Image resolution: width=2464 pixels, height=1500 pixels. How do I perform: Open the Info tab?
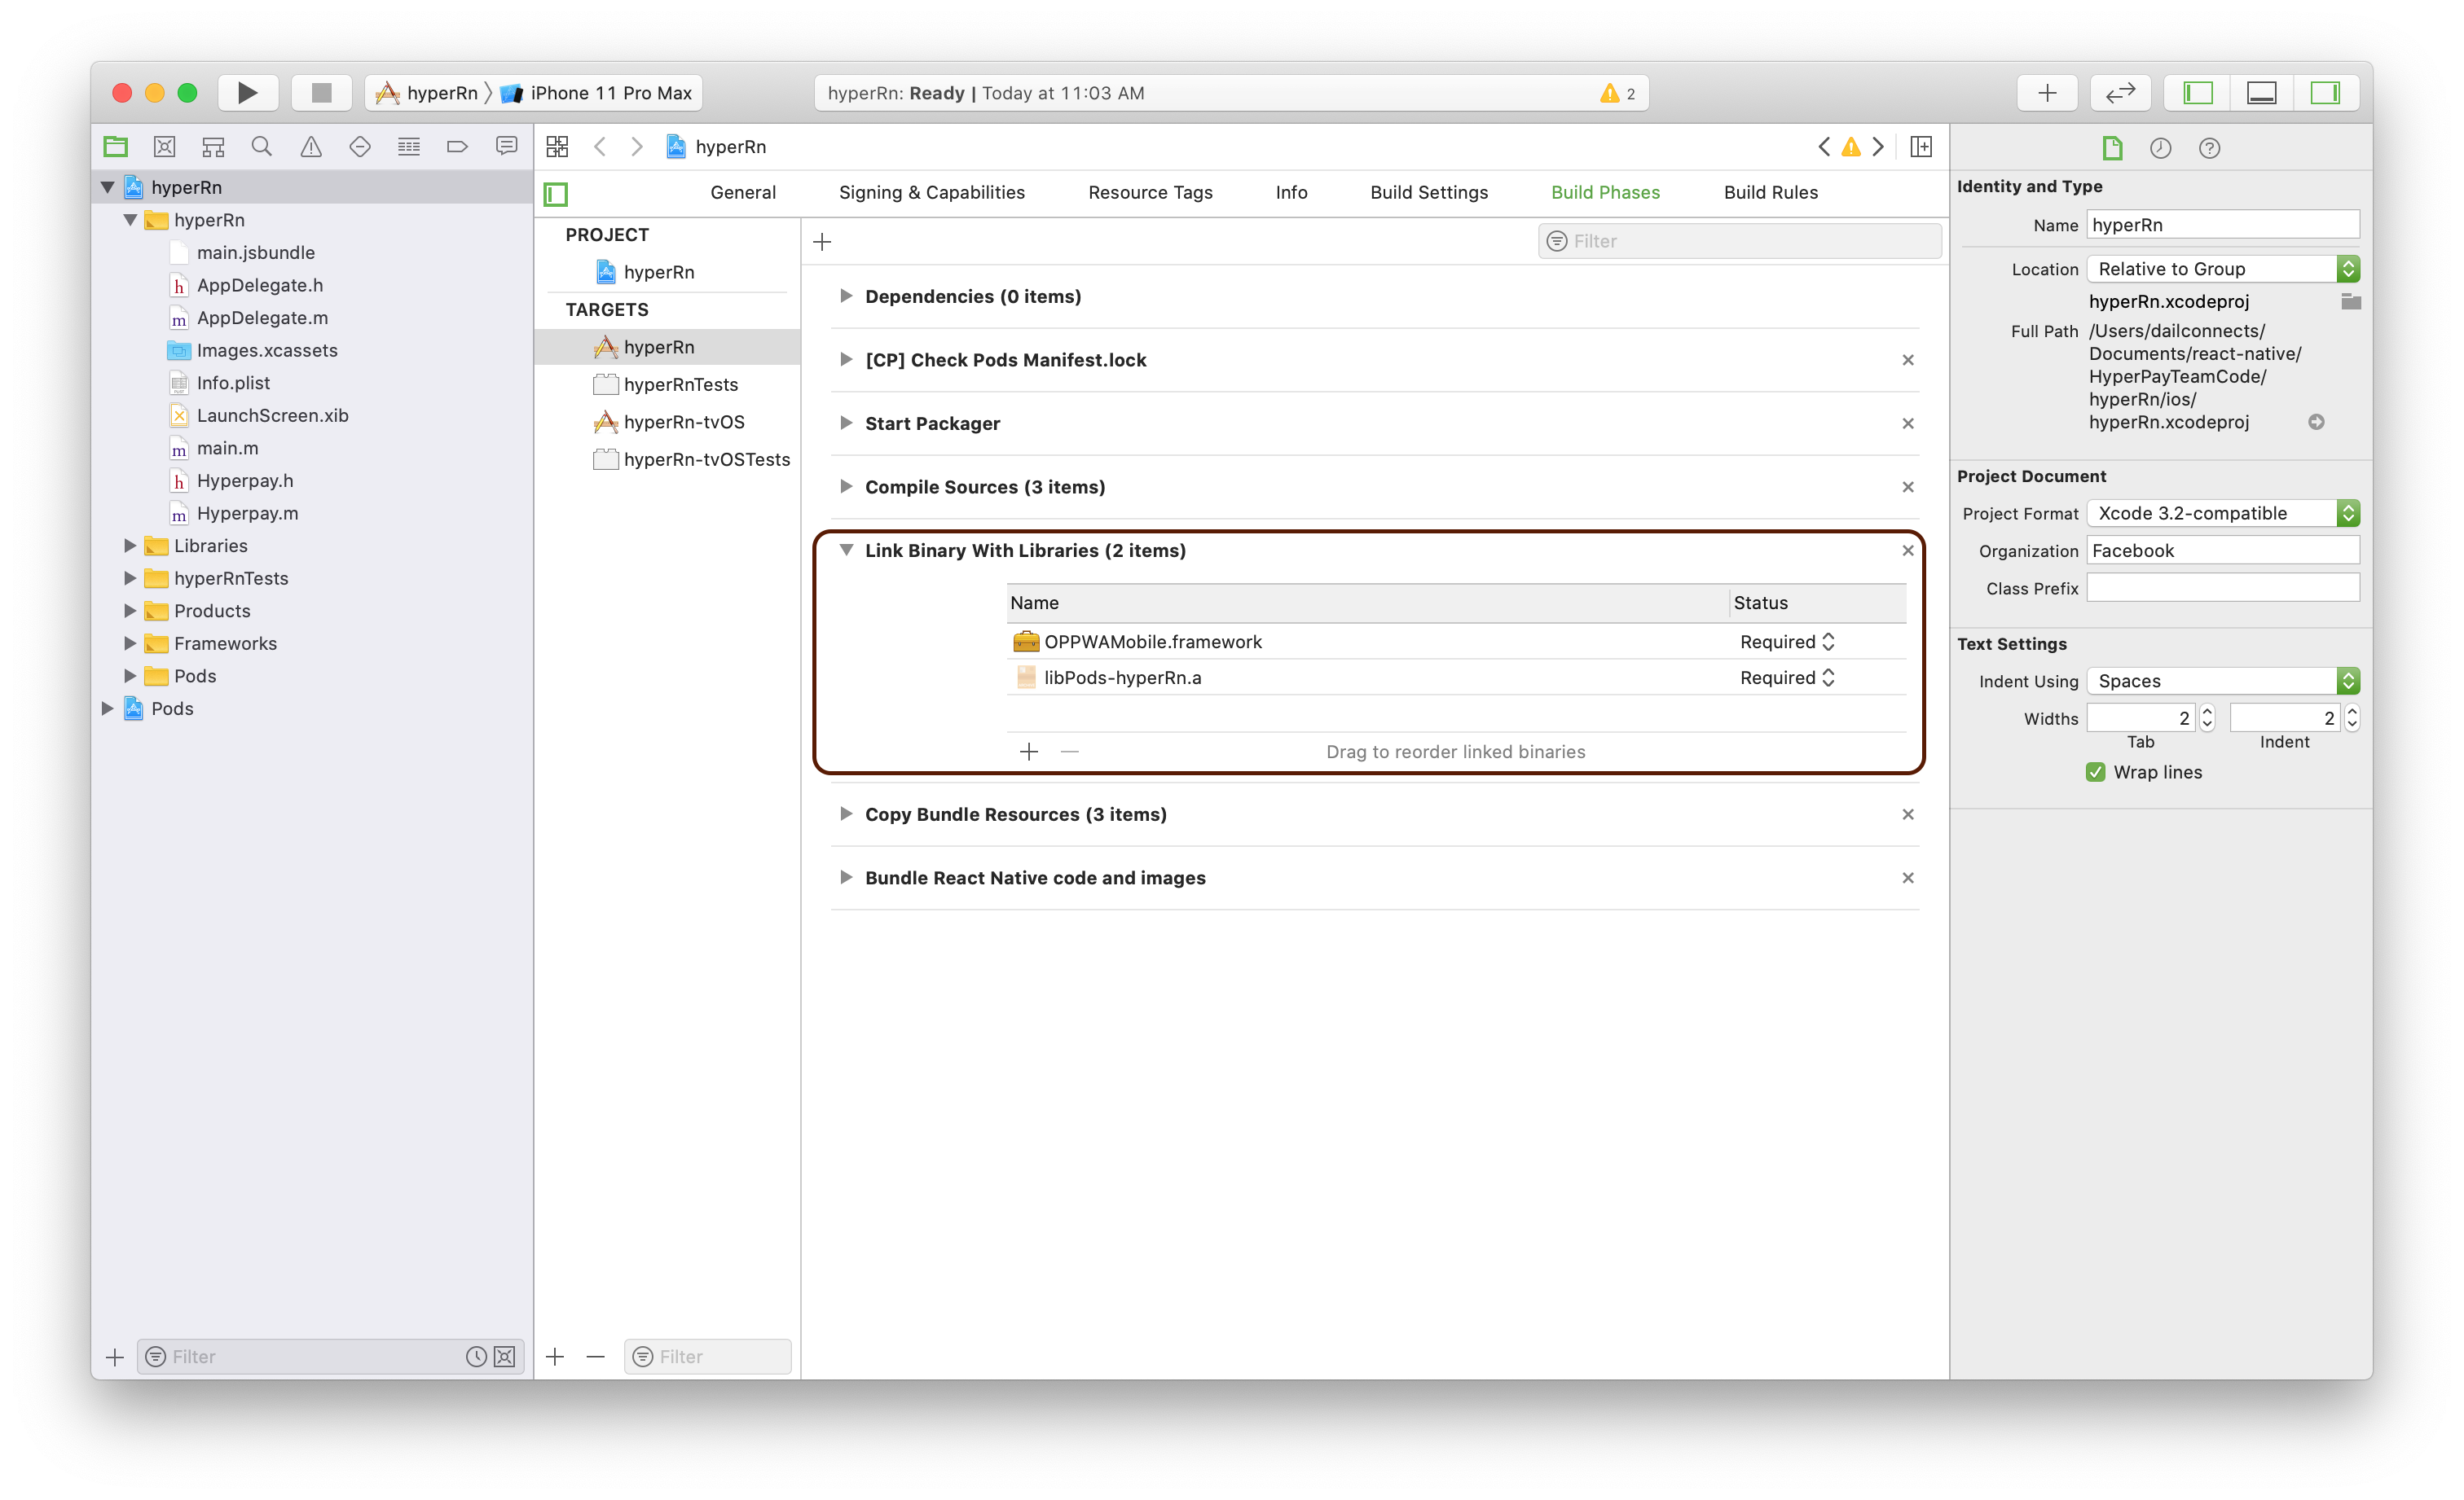click(x=1291, y=192)
